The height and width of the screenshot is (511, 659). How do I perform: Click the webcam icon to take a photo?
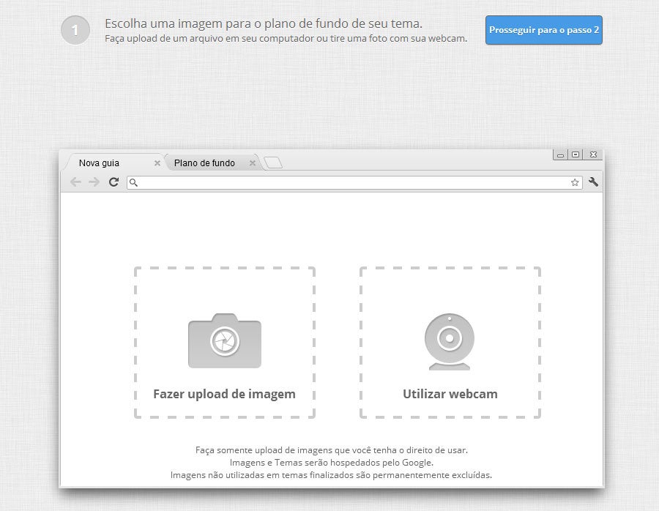(x=450, y=342)
